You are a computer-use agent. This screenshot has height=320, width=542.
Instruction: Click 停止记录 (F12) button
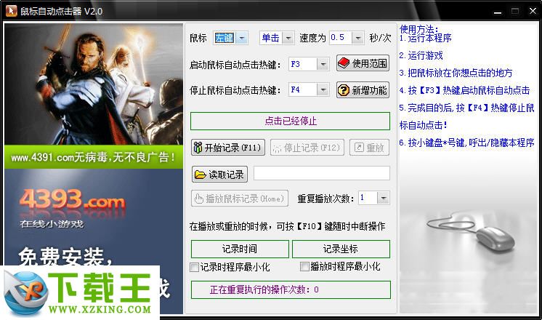pos(307,148)
